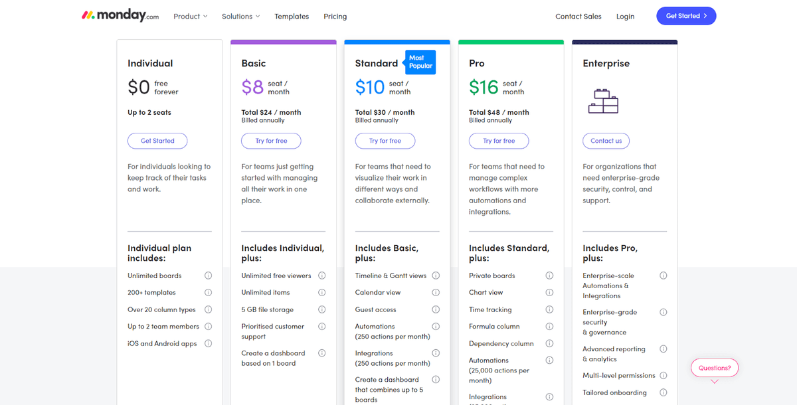Screen dimensions: 797x405
Task: Open info icon for Private boards
Action: [549, 276]
